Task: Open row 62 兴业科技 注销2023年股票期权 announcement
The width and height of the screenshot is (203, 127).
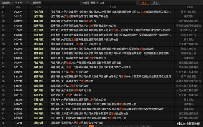Action: pyautogui.click(x=86, y=63)
